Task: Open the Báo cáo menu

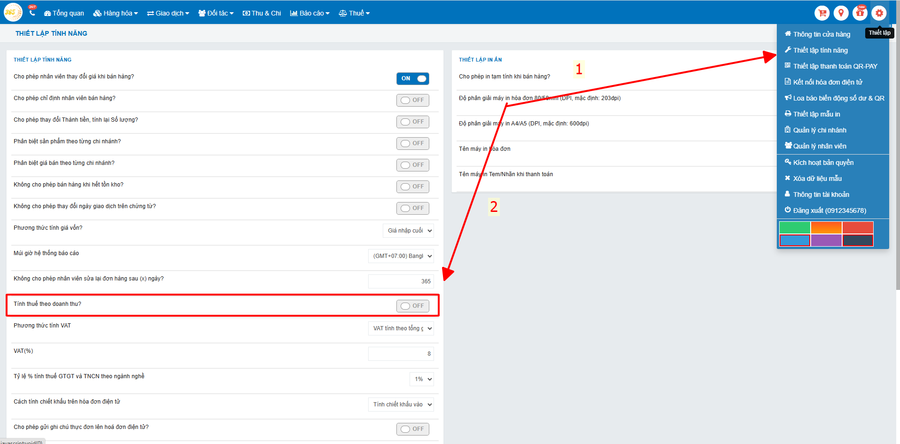Action: [x=310, y=13]
